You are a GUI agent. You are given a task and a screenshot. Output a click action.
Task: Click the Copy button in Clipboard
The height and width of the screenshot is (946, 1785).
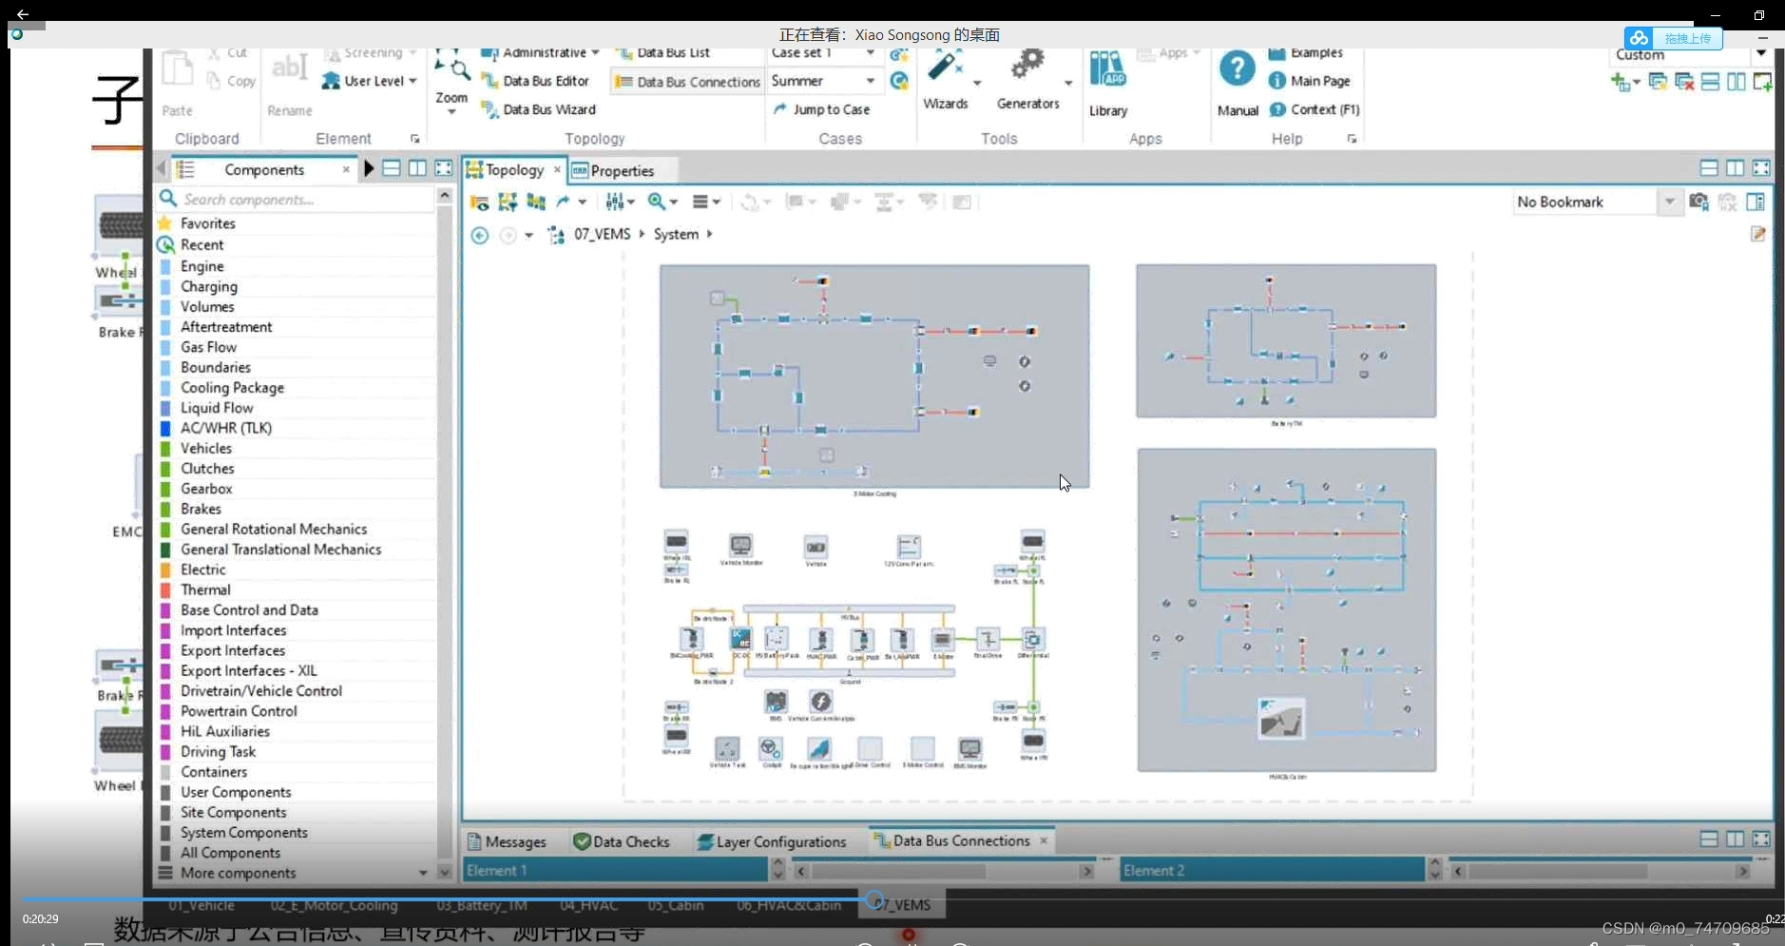[x=232, y=81]
